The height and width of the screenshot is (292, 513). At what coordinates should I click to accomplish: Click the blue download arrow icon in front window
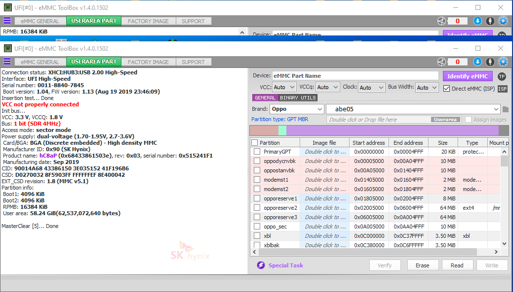[x=477, y=62]
